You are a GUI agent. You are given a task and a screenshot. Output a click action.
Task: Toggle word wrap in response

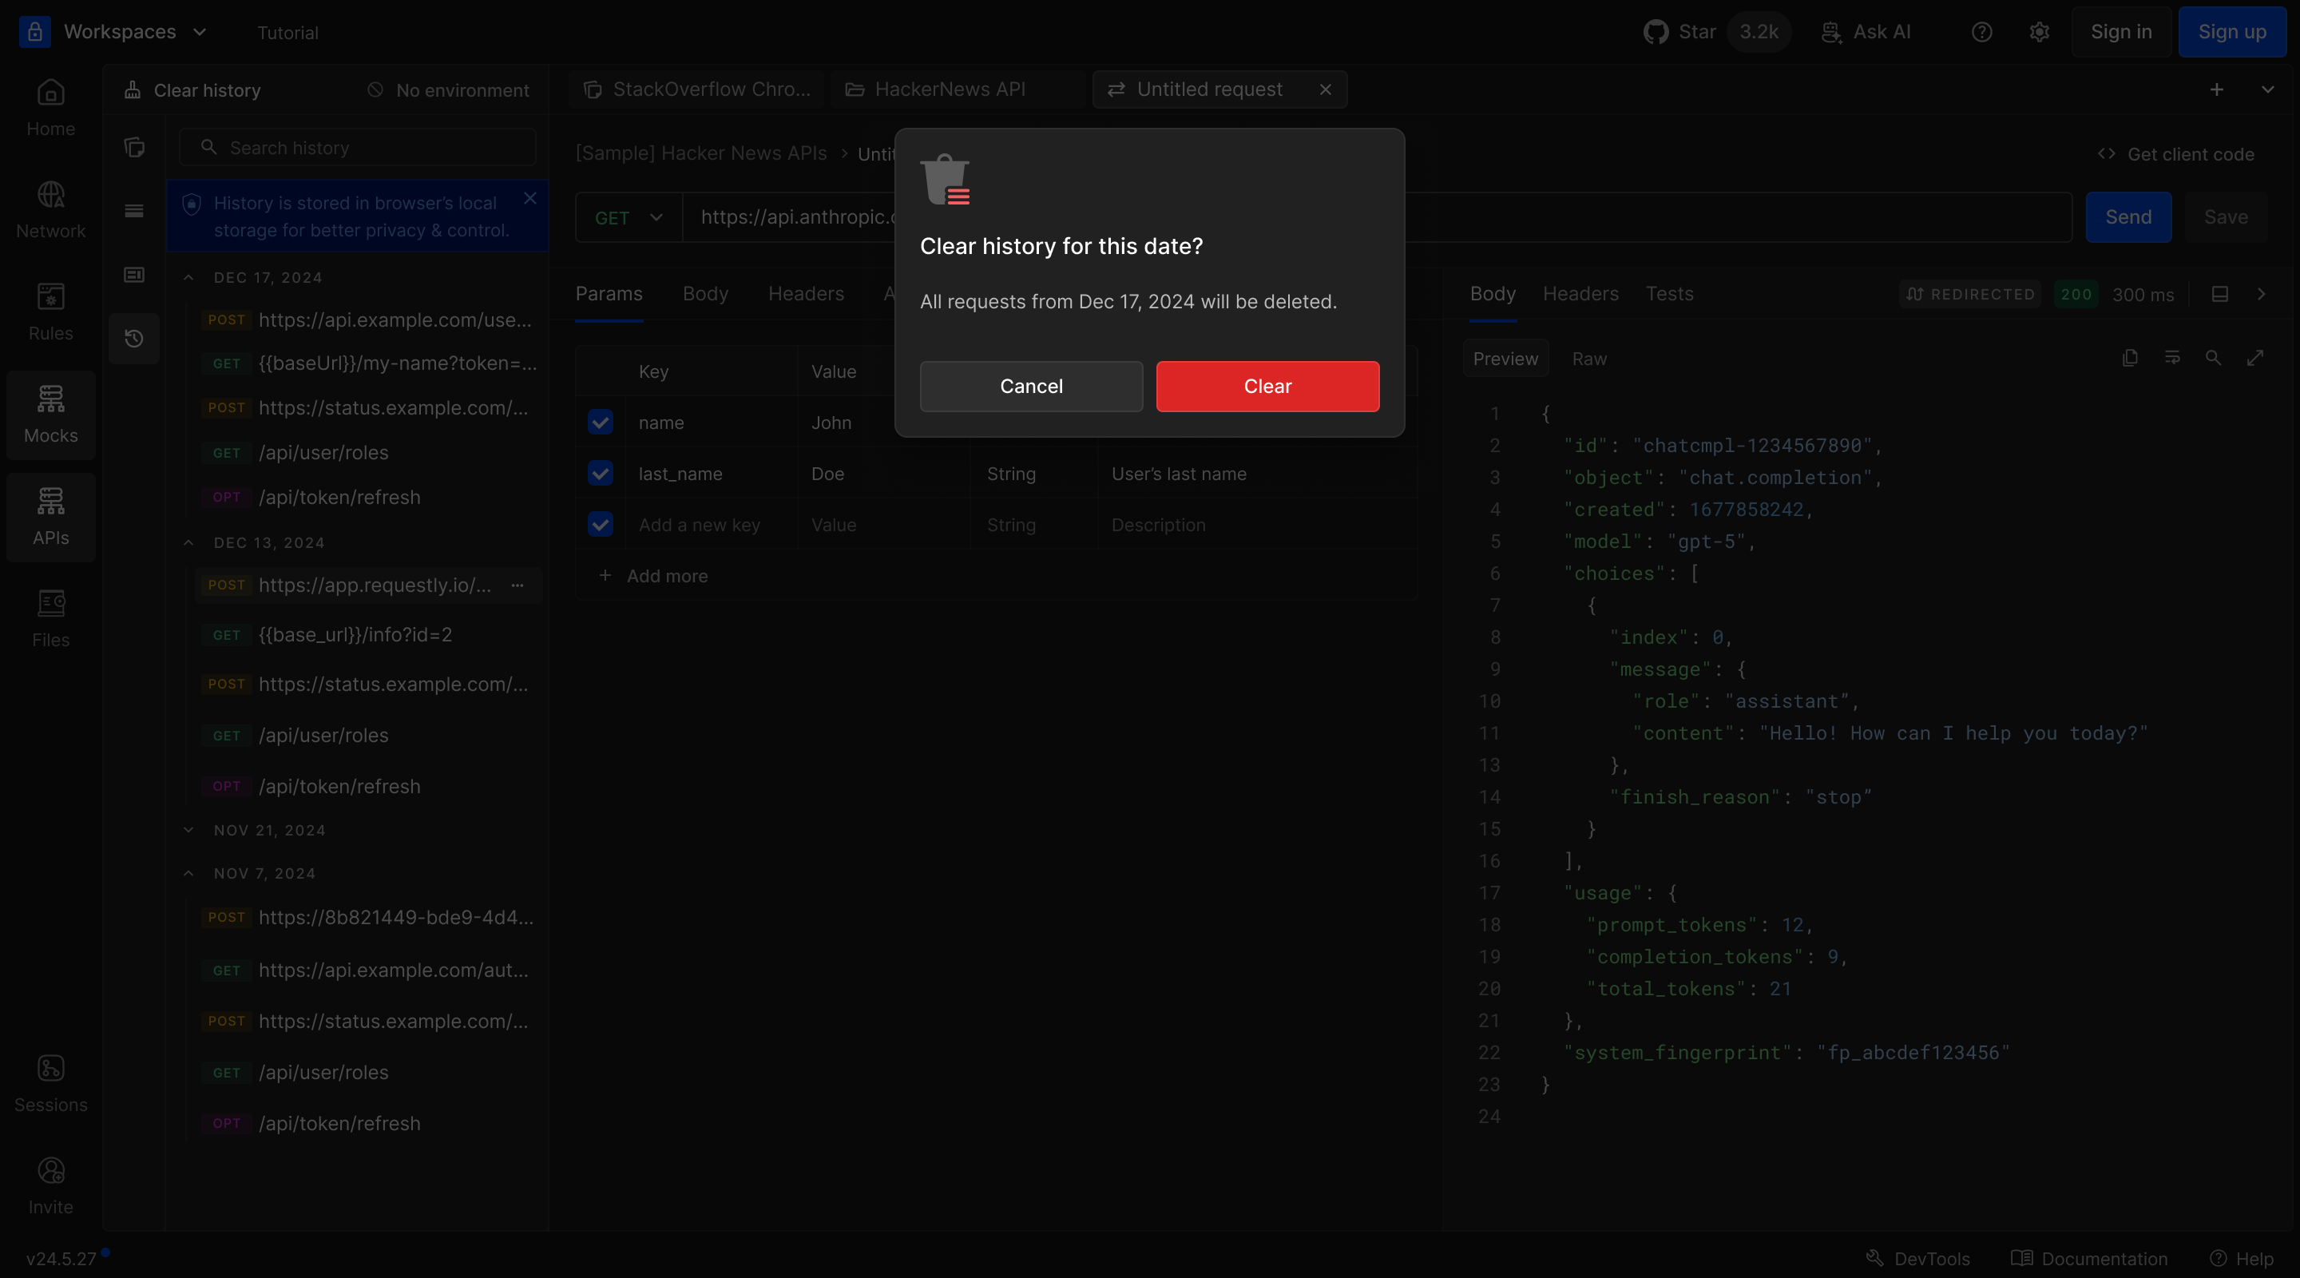coord(2172,358)
